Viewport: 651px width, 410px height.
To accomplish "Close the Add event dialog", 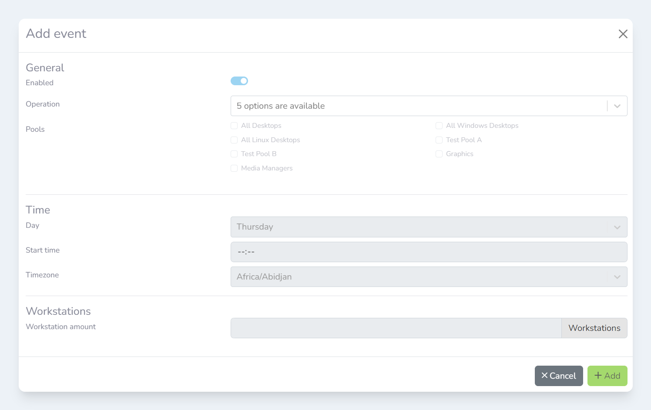I will point(623,34).
